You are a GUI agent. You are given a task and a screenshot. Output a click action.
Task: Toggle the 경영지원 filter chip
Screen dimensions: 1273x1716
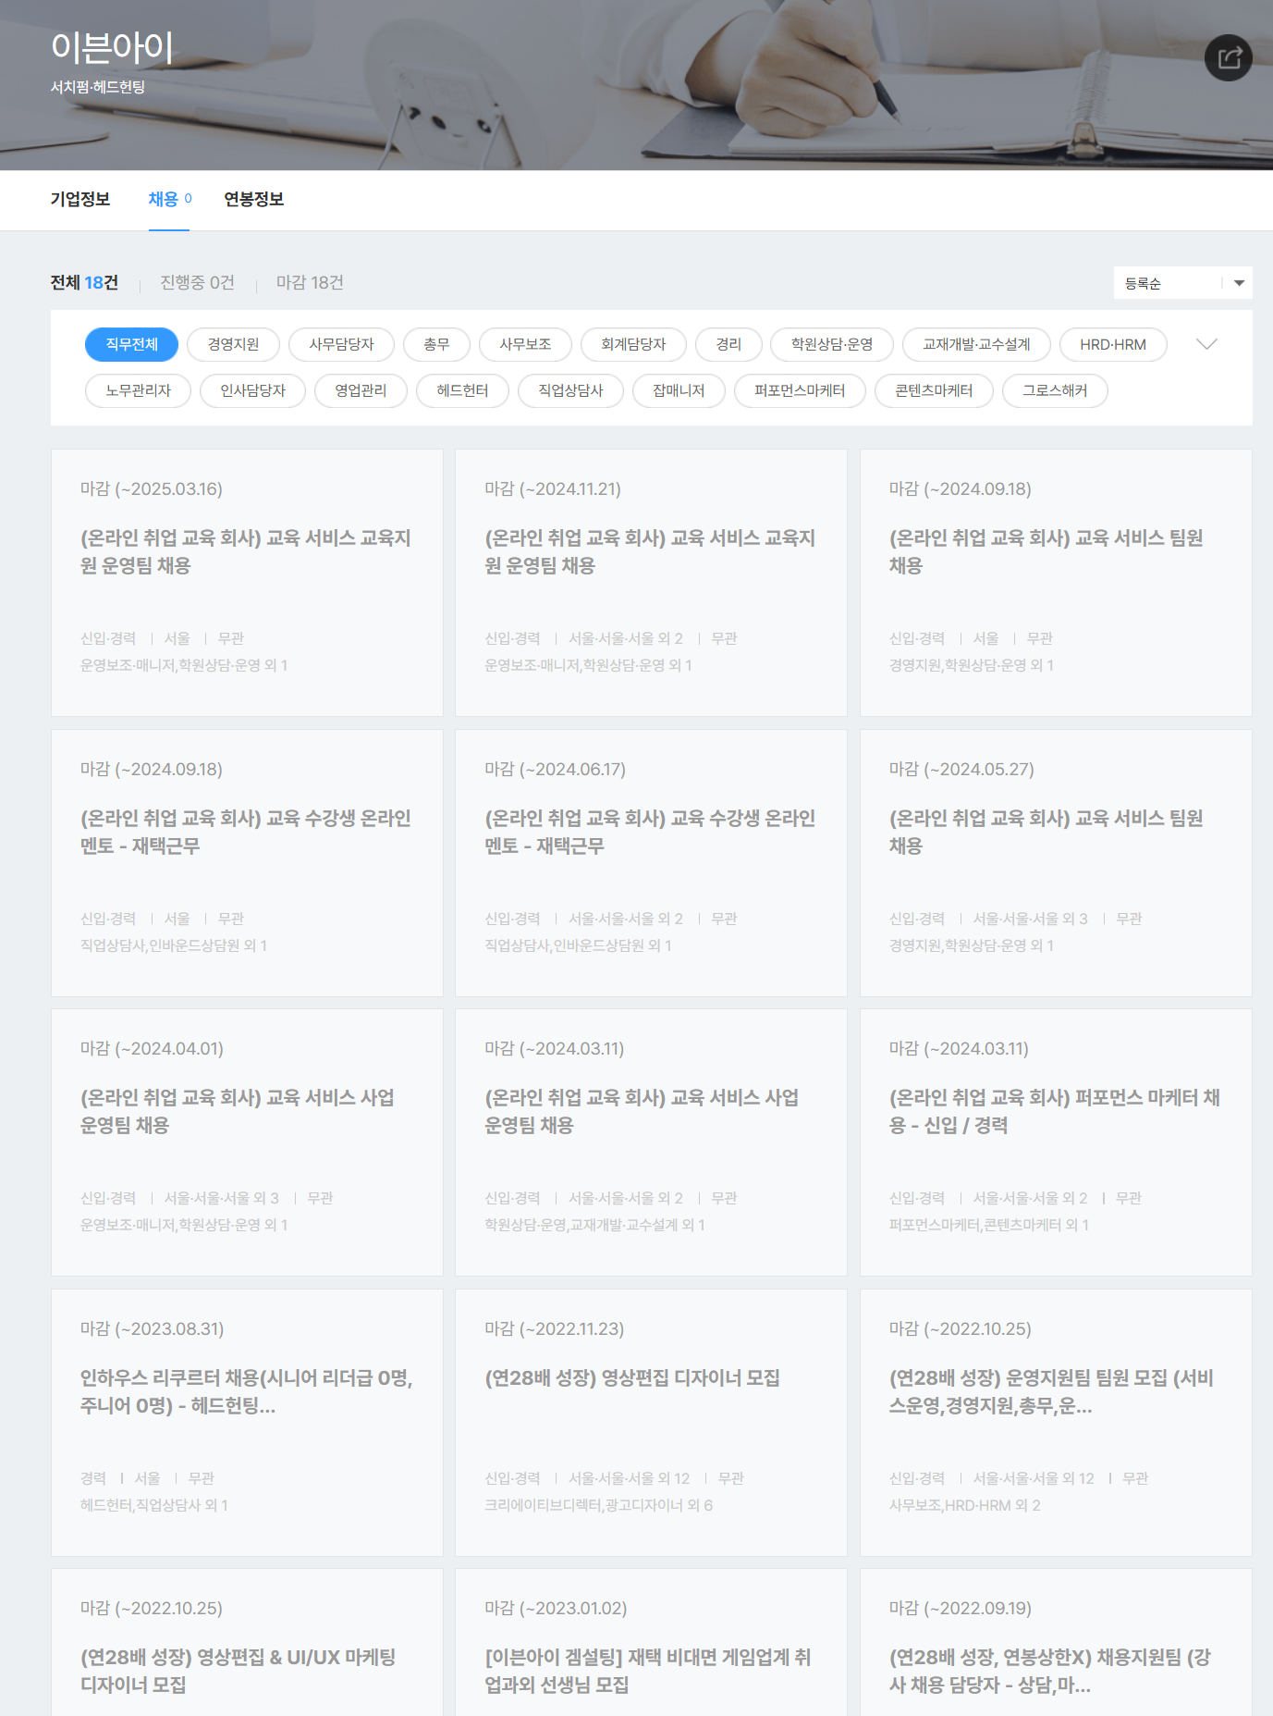[233, 344]
